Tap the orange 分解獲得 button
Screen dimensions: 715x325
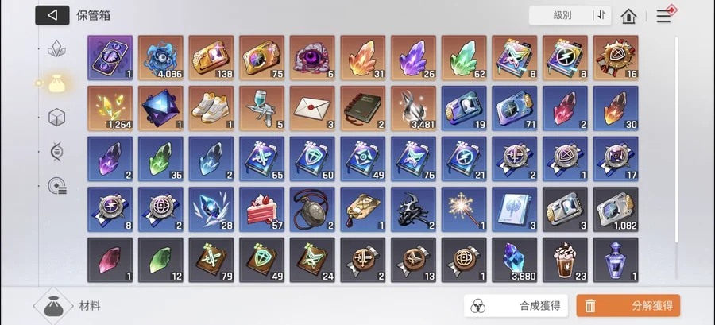coord(628,305)
